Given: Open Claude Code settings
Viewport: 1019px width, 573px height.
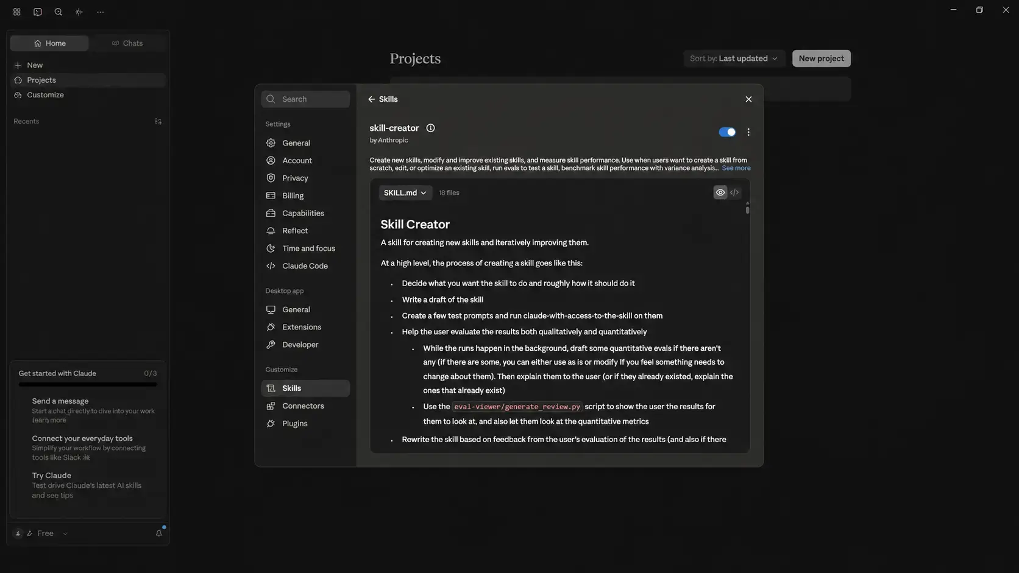Looking at the screenshot, I should click(x=305, y=266).
